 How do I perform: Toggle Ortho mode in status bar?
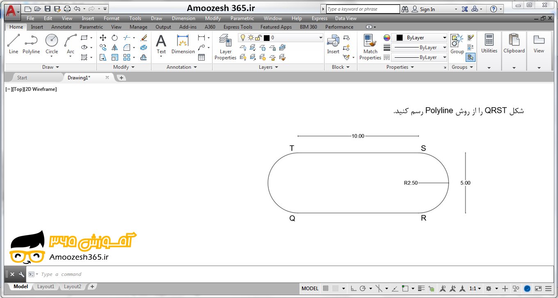[x=354, y=289]
